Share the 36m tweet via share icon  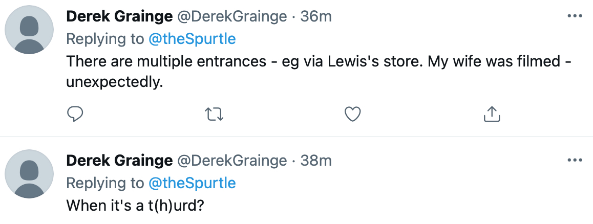point(492,115)
